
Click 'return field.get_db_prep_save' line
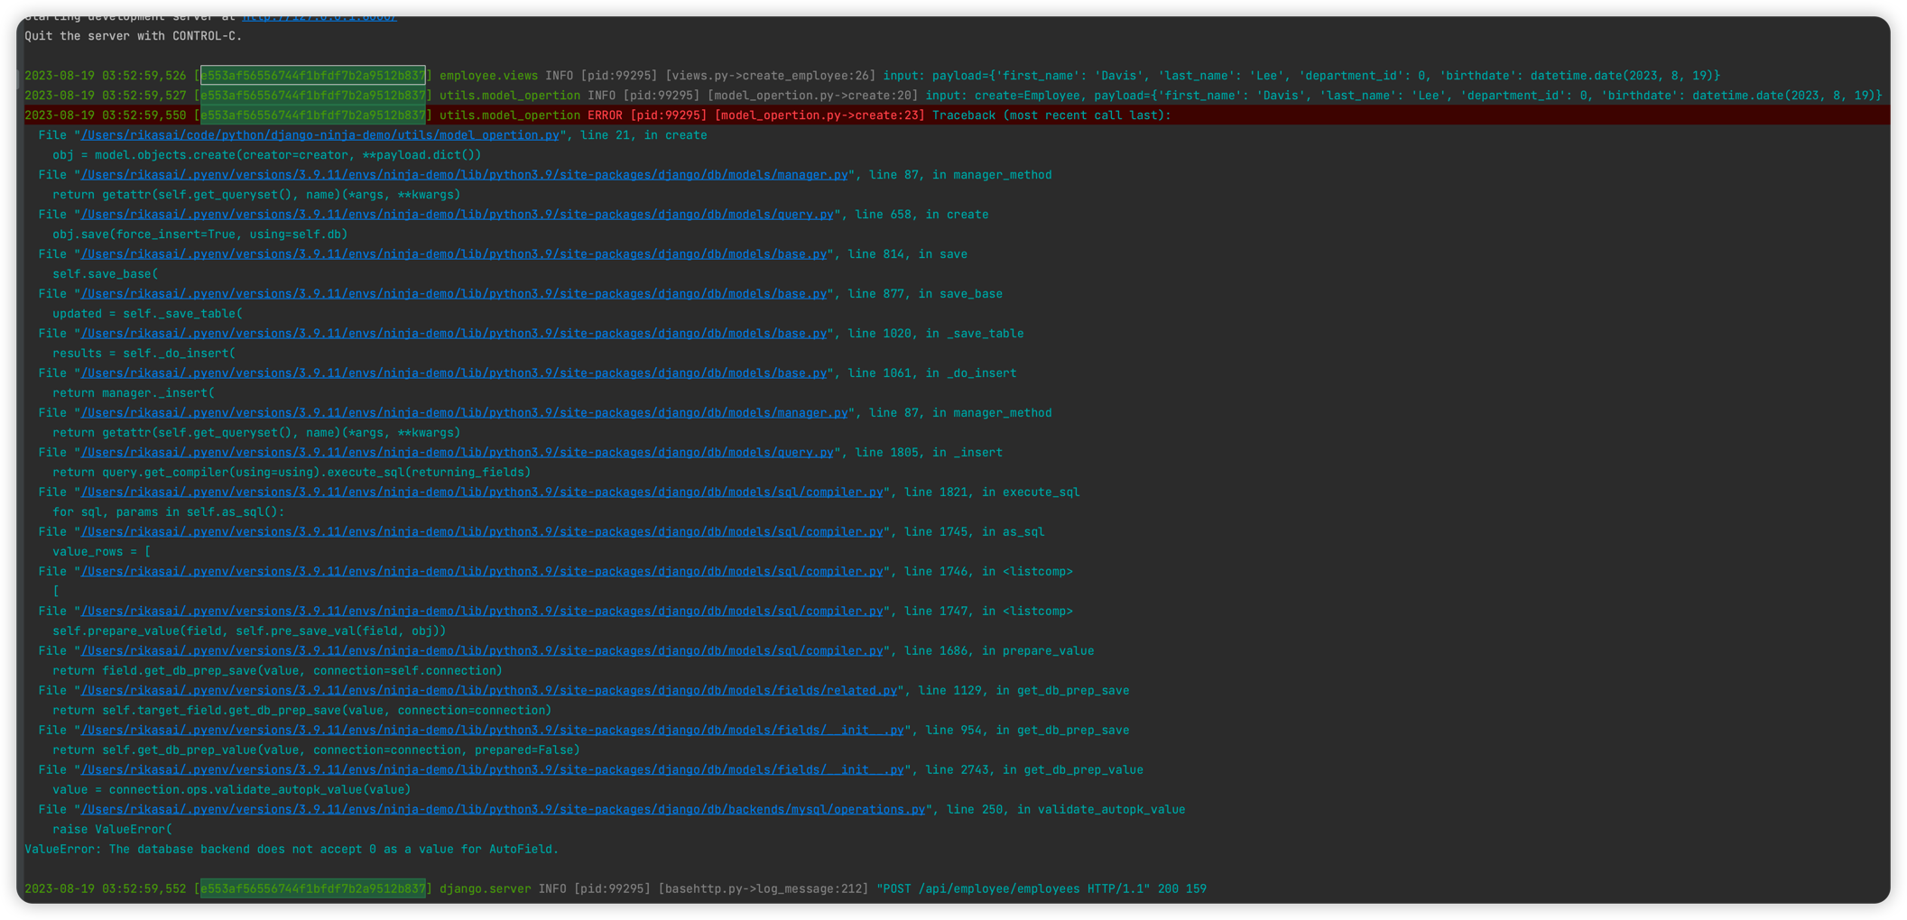tap(277, 671)
